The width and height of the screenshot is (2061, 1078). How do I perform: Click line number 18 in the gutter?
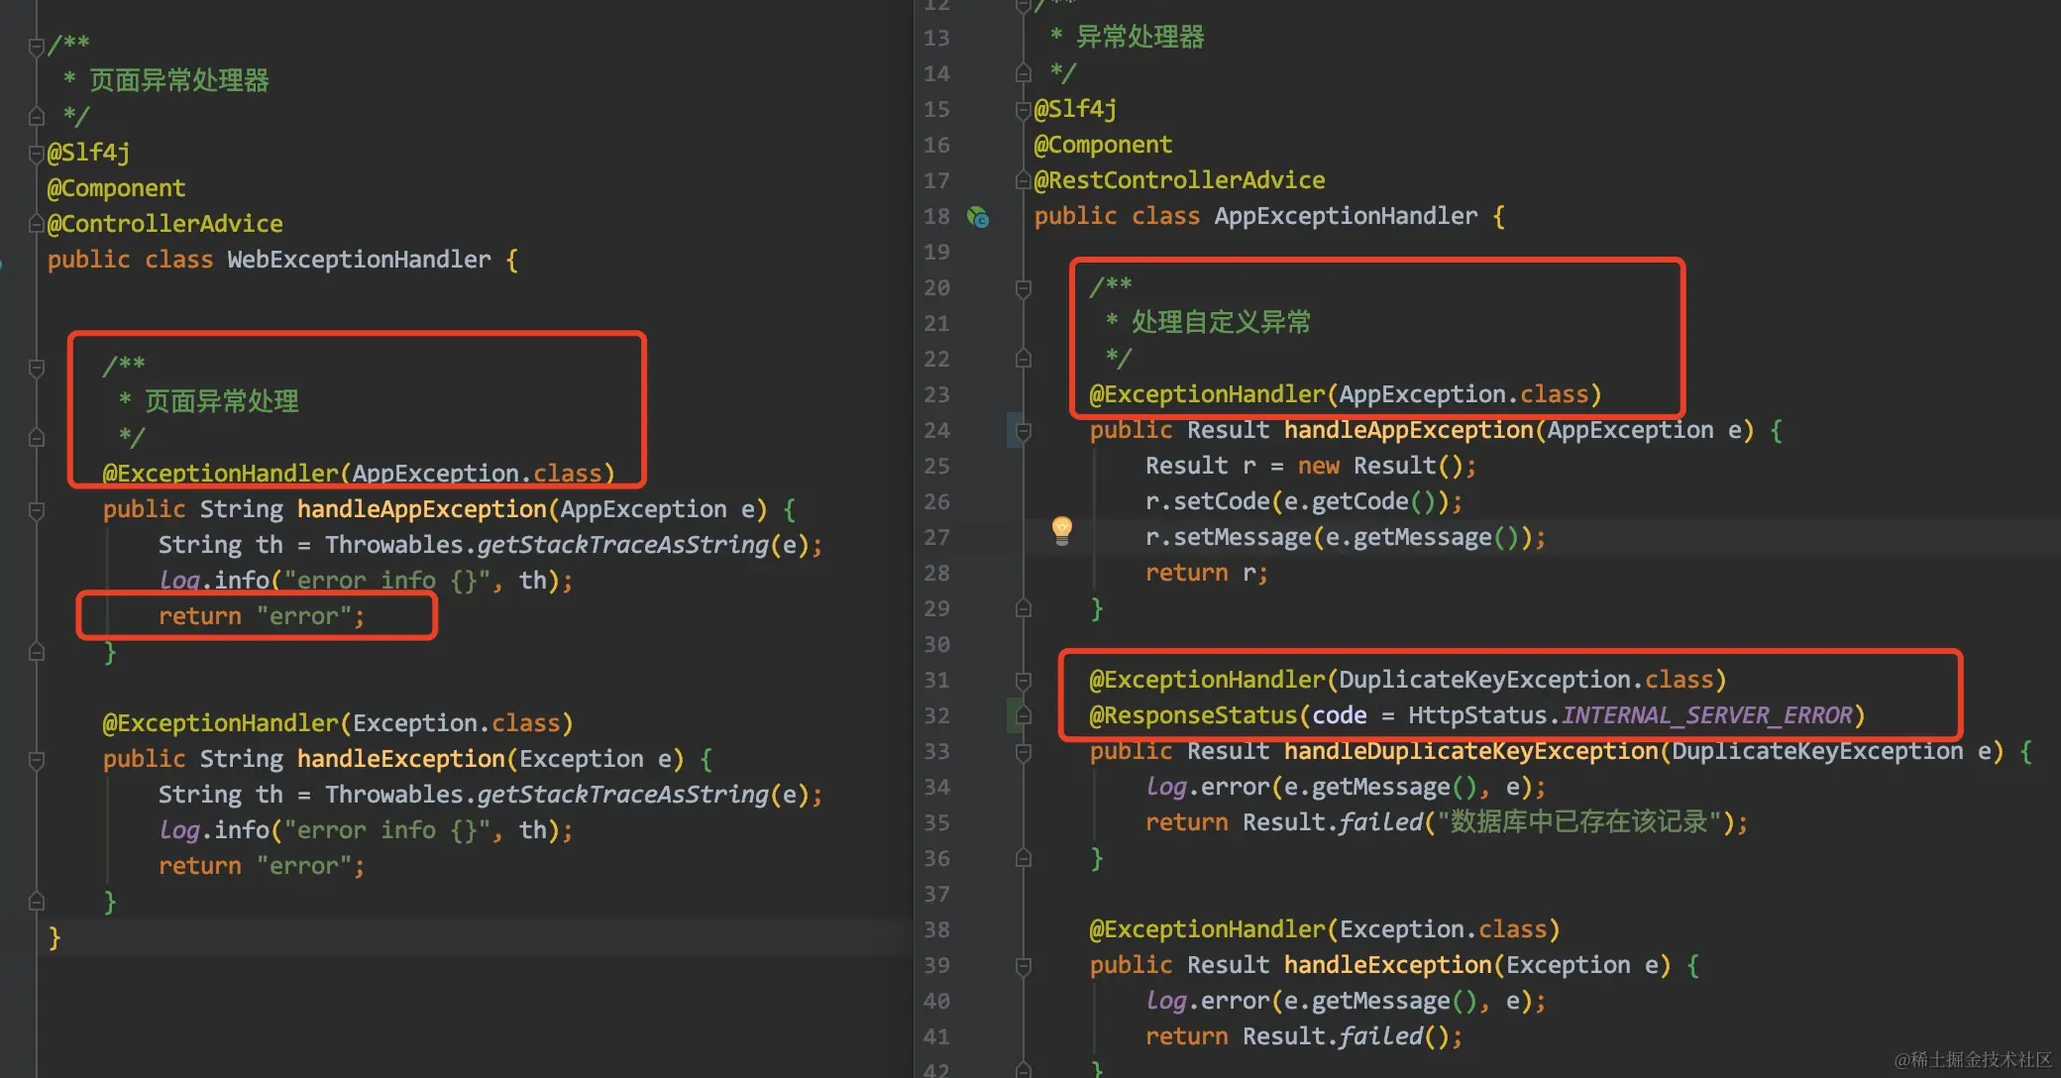coord(936,217)
